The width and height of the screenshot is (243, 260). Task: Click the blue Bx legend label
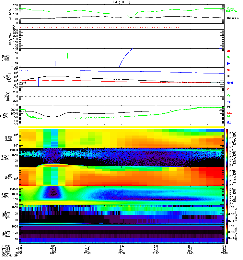[228, 64]
